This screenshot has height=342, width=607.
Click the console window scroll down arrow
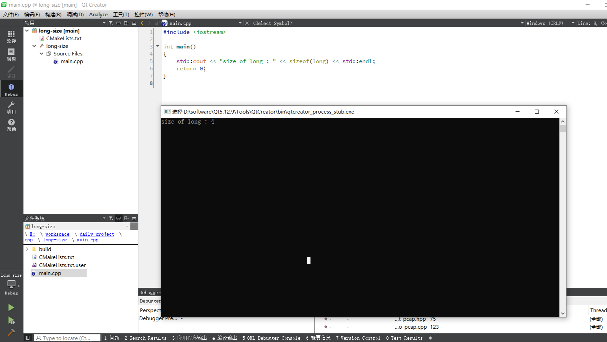(x=563, y=313)
